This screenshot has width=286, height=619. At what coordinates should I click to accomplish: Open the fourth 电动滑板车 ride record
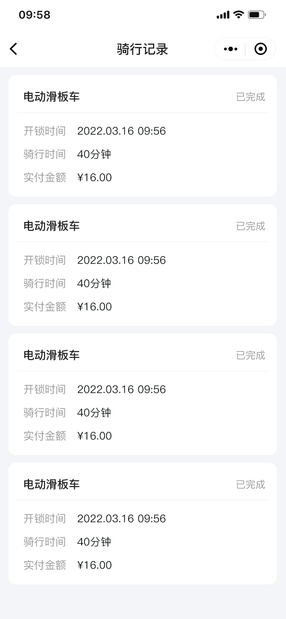click(143, 523)
